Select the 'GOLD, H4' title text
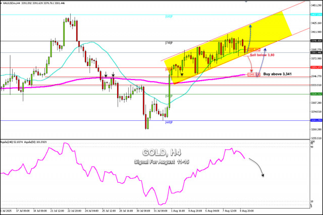 click(x=161, y=153)
